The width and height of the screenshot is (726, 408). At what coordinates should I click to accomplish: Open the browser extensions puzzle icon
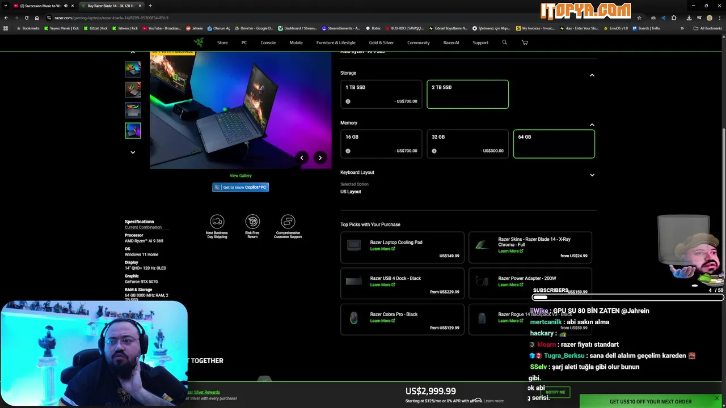click(674, 18)
